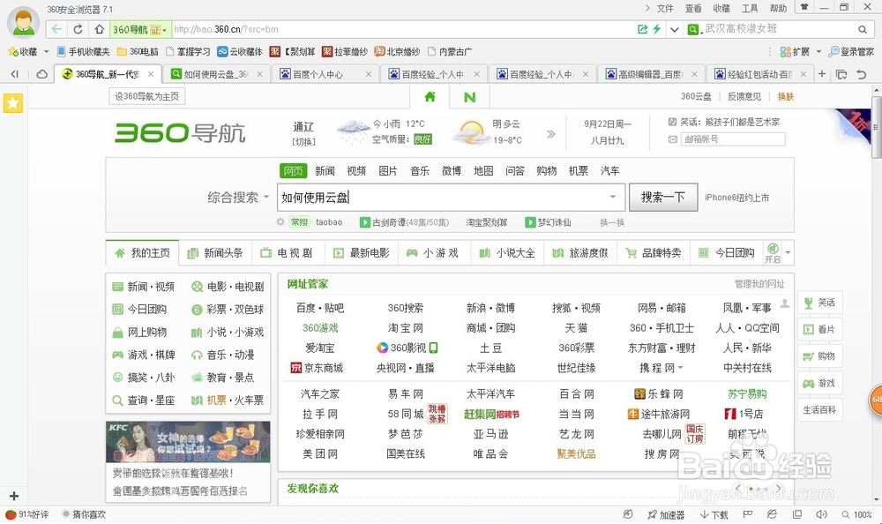Open 扩展 extensions icon
Screen dimensions: 882x524
pyautogui.click(x=786, y=52)
